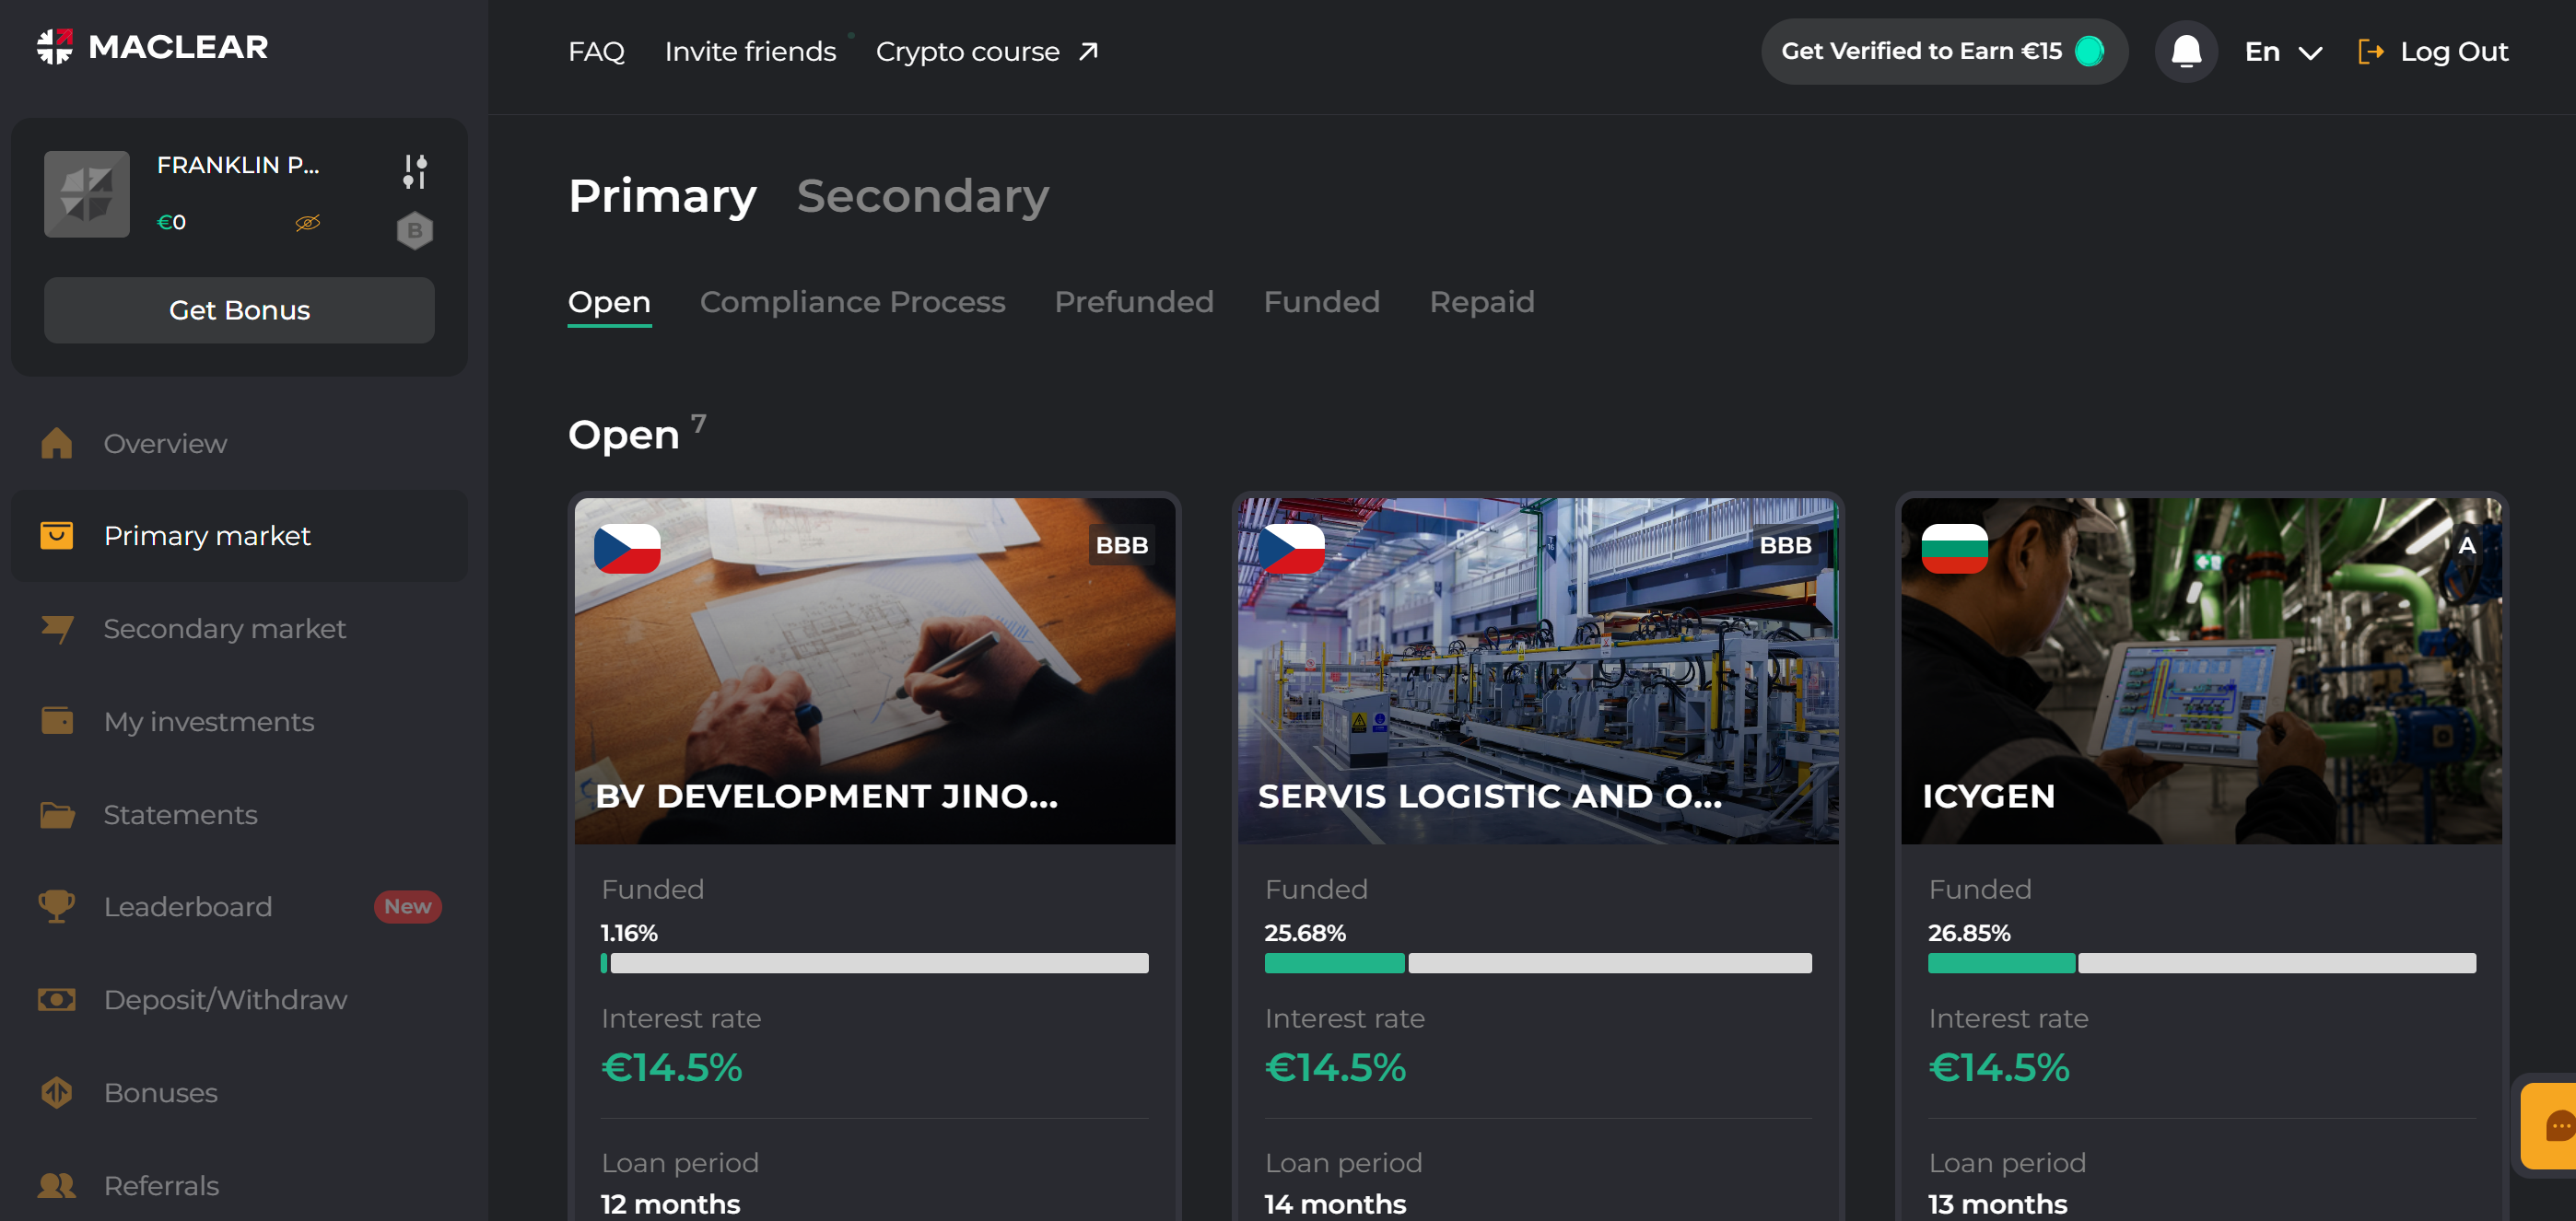Screen dimensions: 2576x1221
Task: Select the Open status tab
Action: [x=609, y=302]
